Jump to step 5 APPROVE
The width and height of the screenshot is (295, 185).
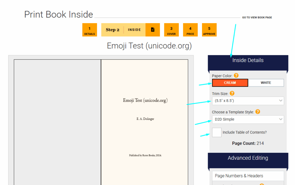[209, 30]
